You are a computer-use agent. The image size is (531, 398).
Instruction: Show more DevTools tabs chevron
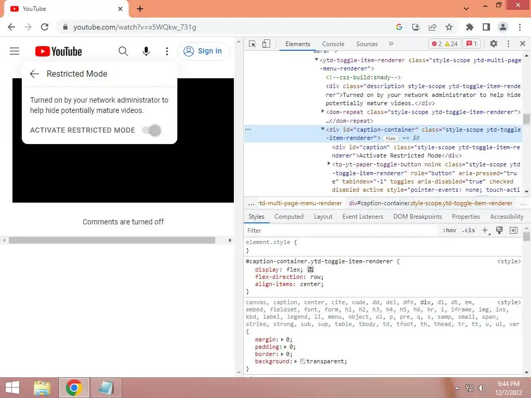tap(391, 44)
